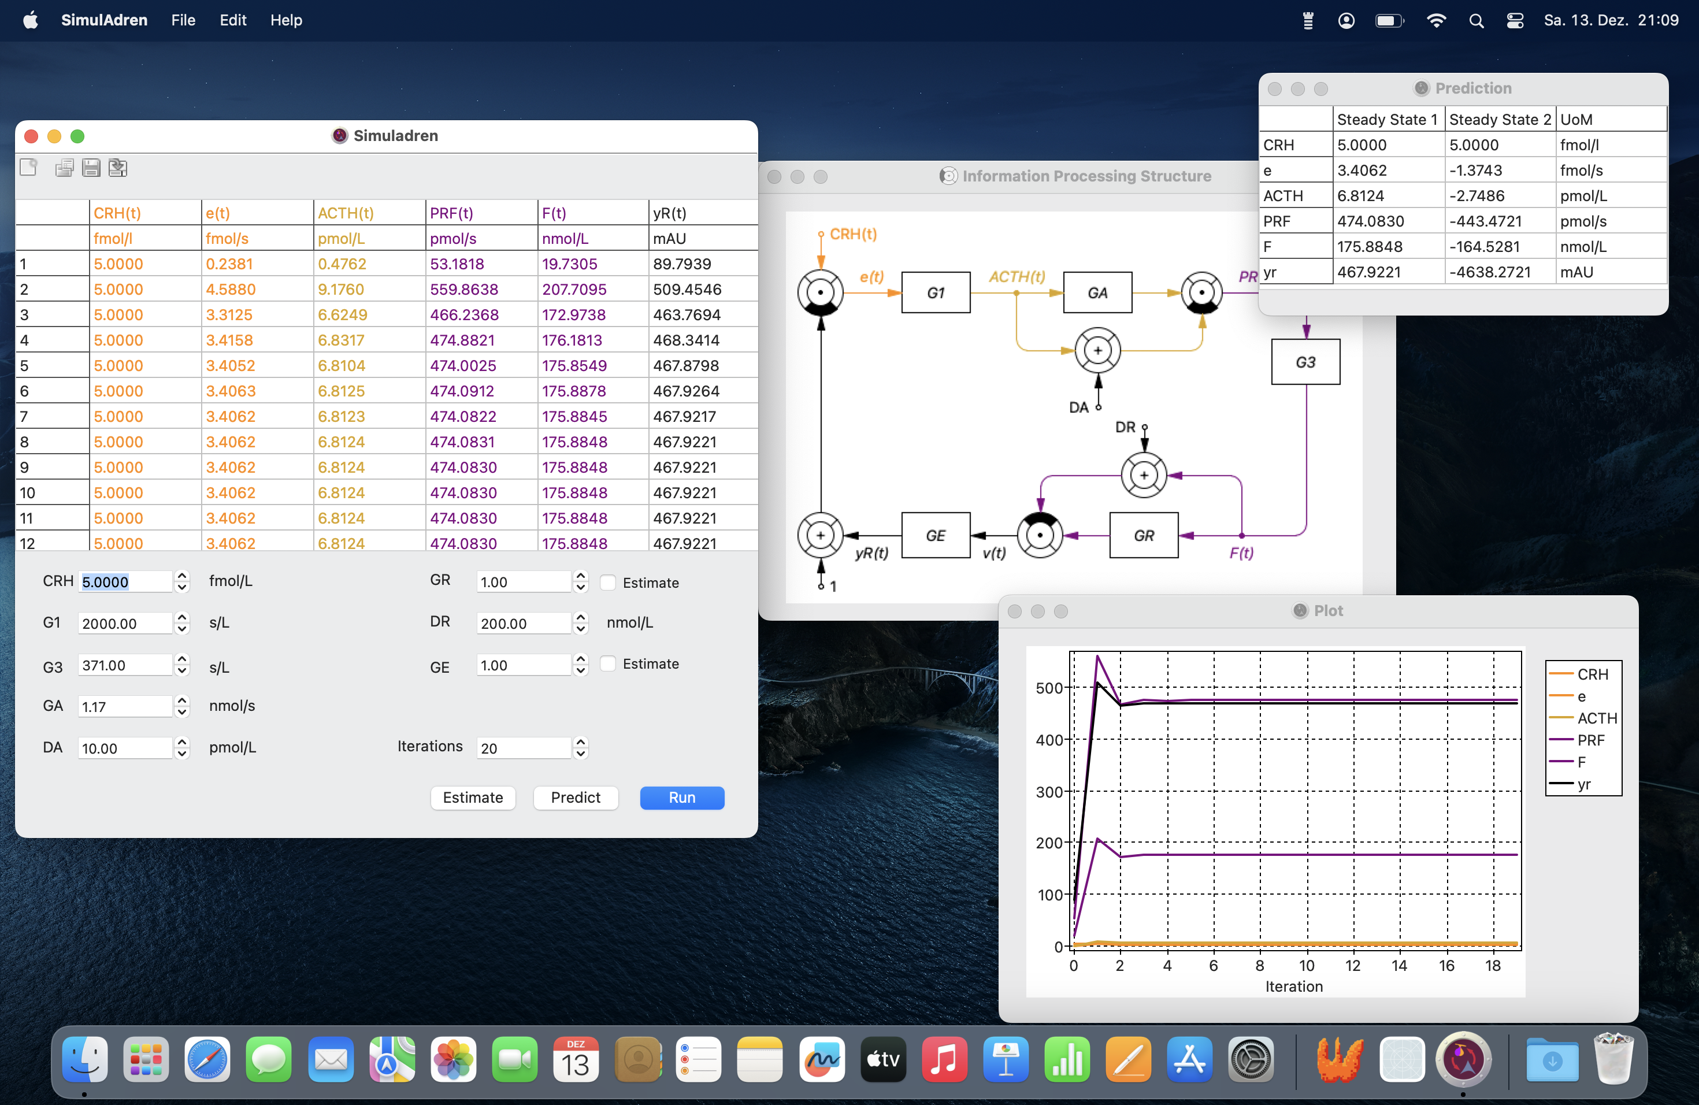This screenshot has width=1699, height=1105.
Task: Click the New scenario toolbar icon
Action: (28, 168)
